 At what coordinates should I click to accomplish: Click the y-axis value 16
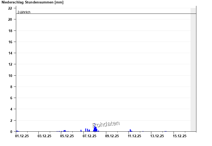click(10, 42)
